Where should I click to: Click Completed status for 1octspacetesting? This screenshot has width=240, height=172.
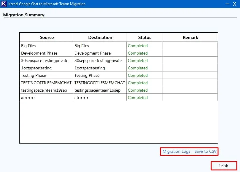click(145, 68)
